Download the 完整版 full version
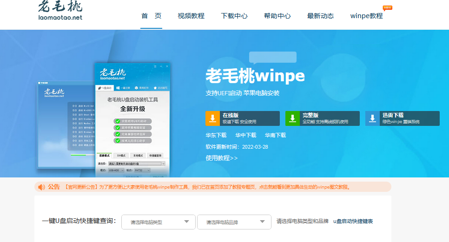The height and width of the screenshot is (242, 449). coord(323,118)
